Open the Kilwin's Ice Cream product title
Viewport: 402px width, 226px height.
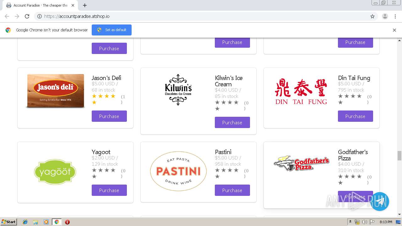(x=229, y=81)
